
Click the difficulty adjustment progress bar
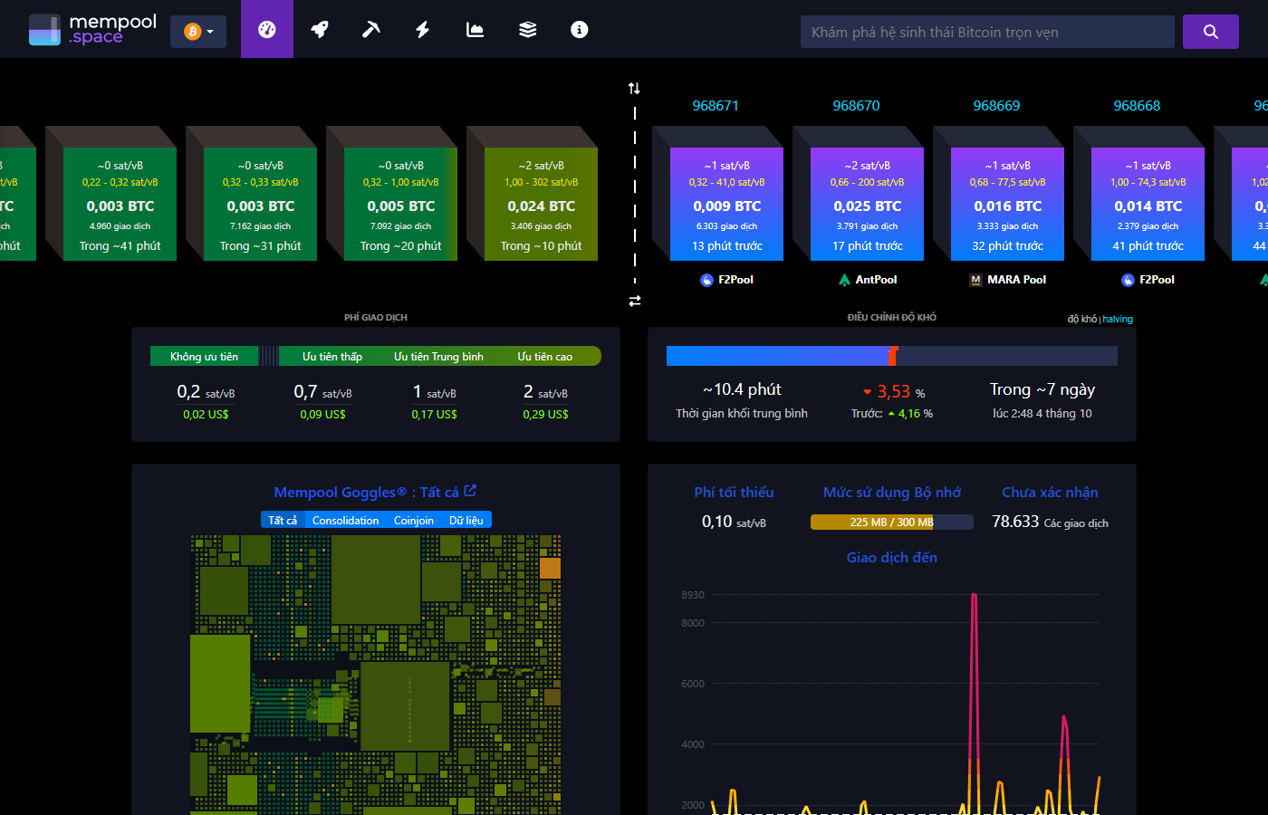coord(892,356)
